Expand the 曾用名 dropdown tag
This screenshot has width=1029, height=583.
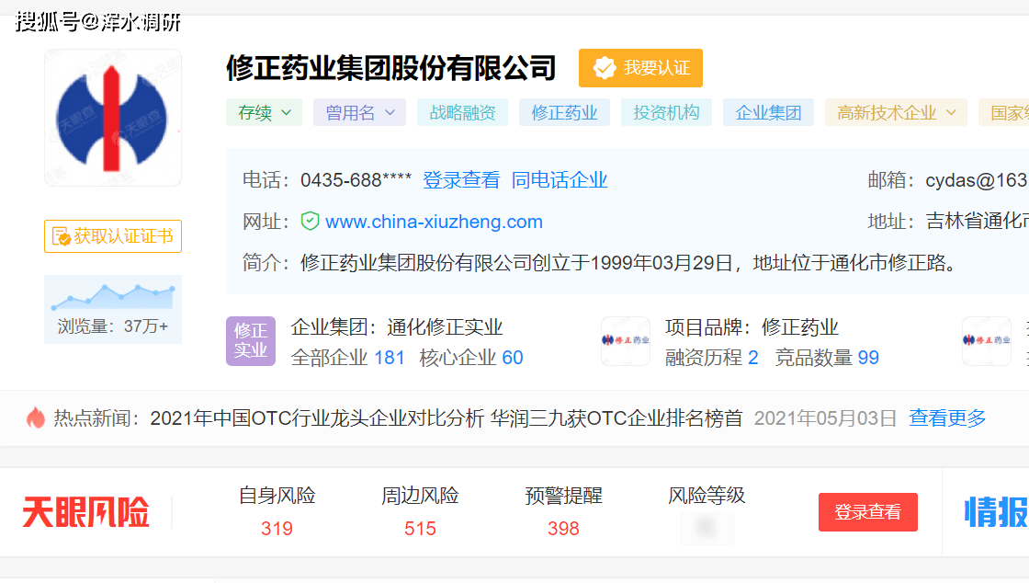[359, 112]
